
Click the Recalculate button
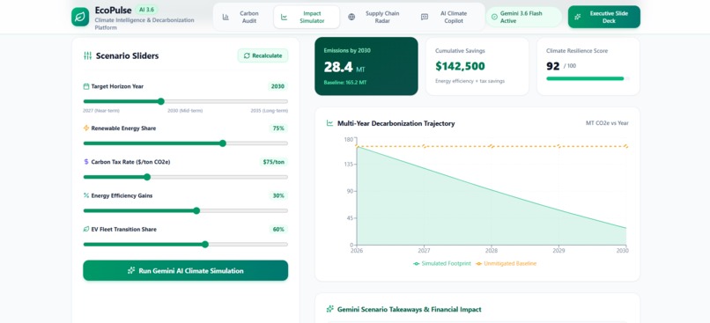tap(263, 55)
